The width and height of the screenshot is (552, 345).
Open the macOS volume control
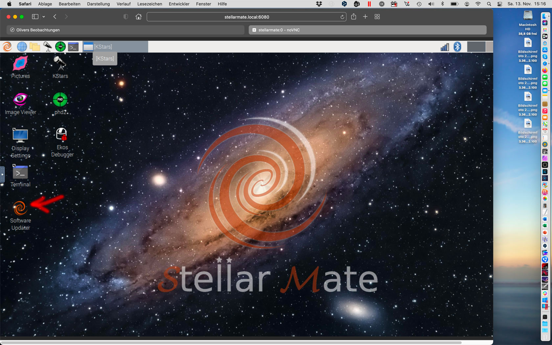pos(431,4)
